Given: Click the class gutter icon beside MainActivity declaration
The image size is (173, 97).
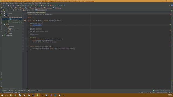Looking at the screenshot, I should (25, 20).
